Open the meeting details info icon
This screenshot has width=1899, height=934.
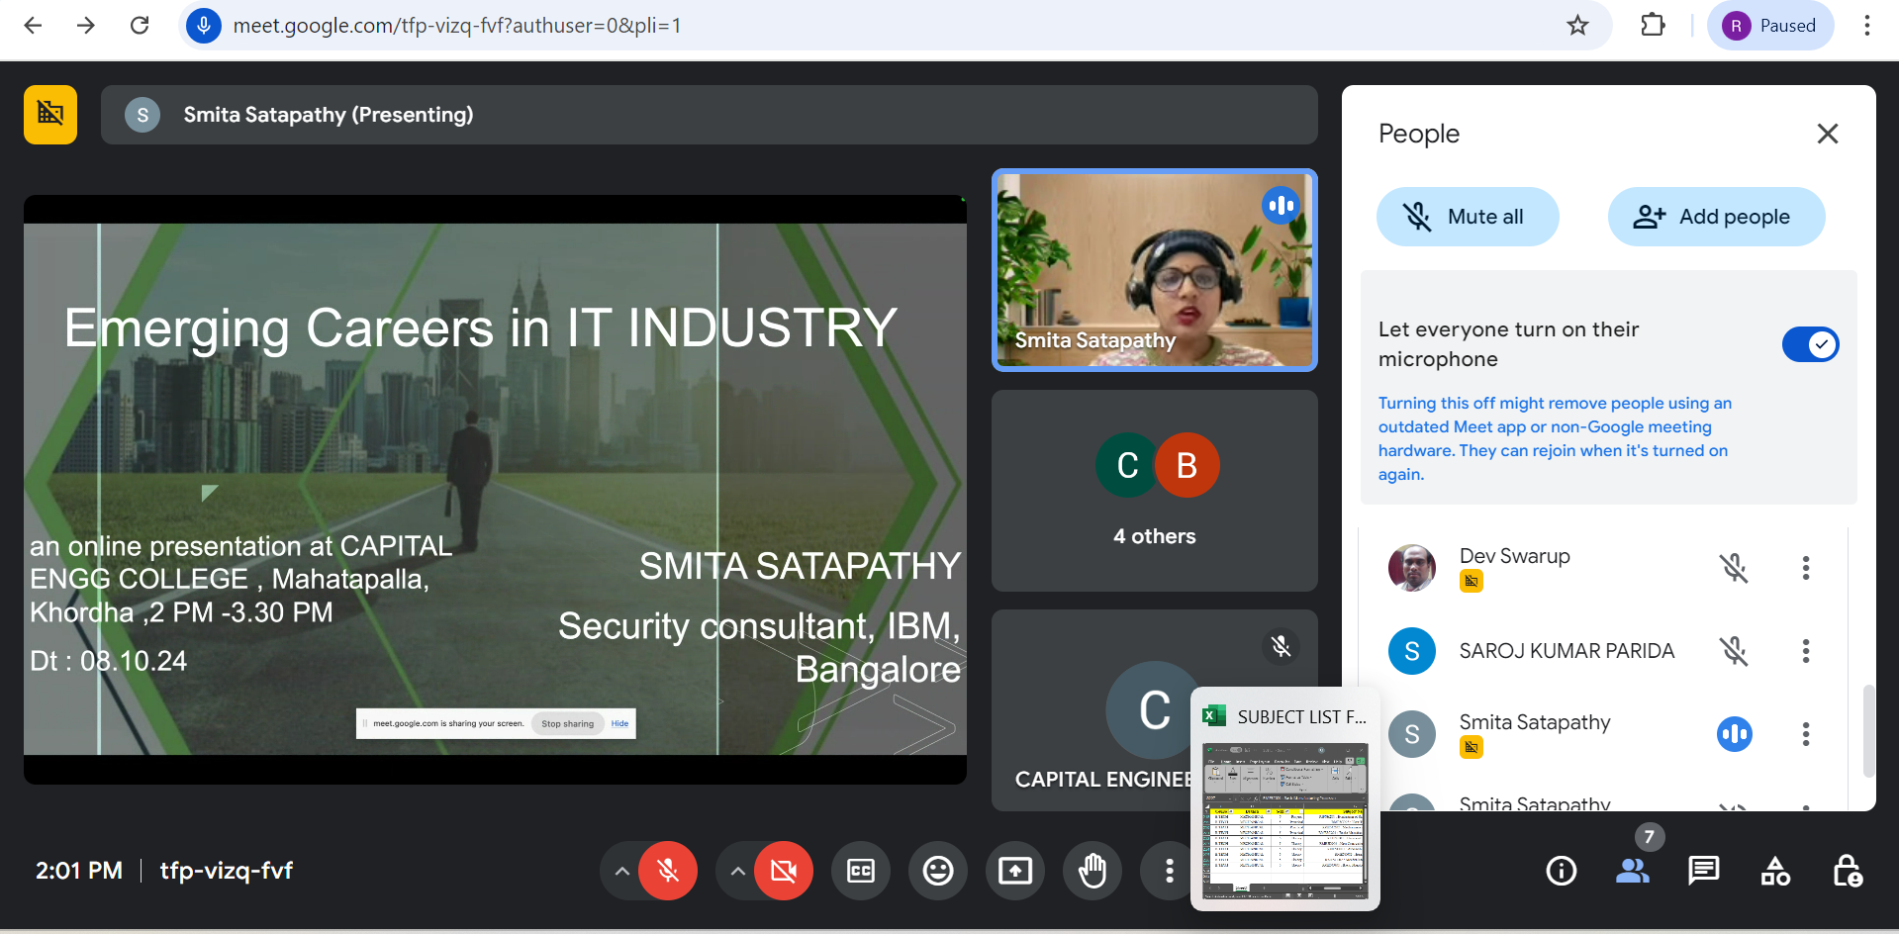tap(1561, 871)
